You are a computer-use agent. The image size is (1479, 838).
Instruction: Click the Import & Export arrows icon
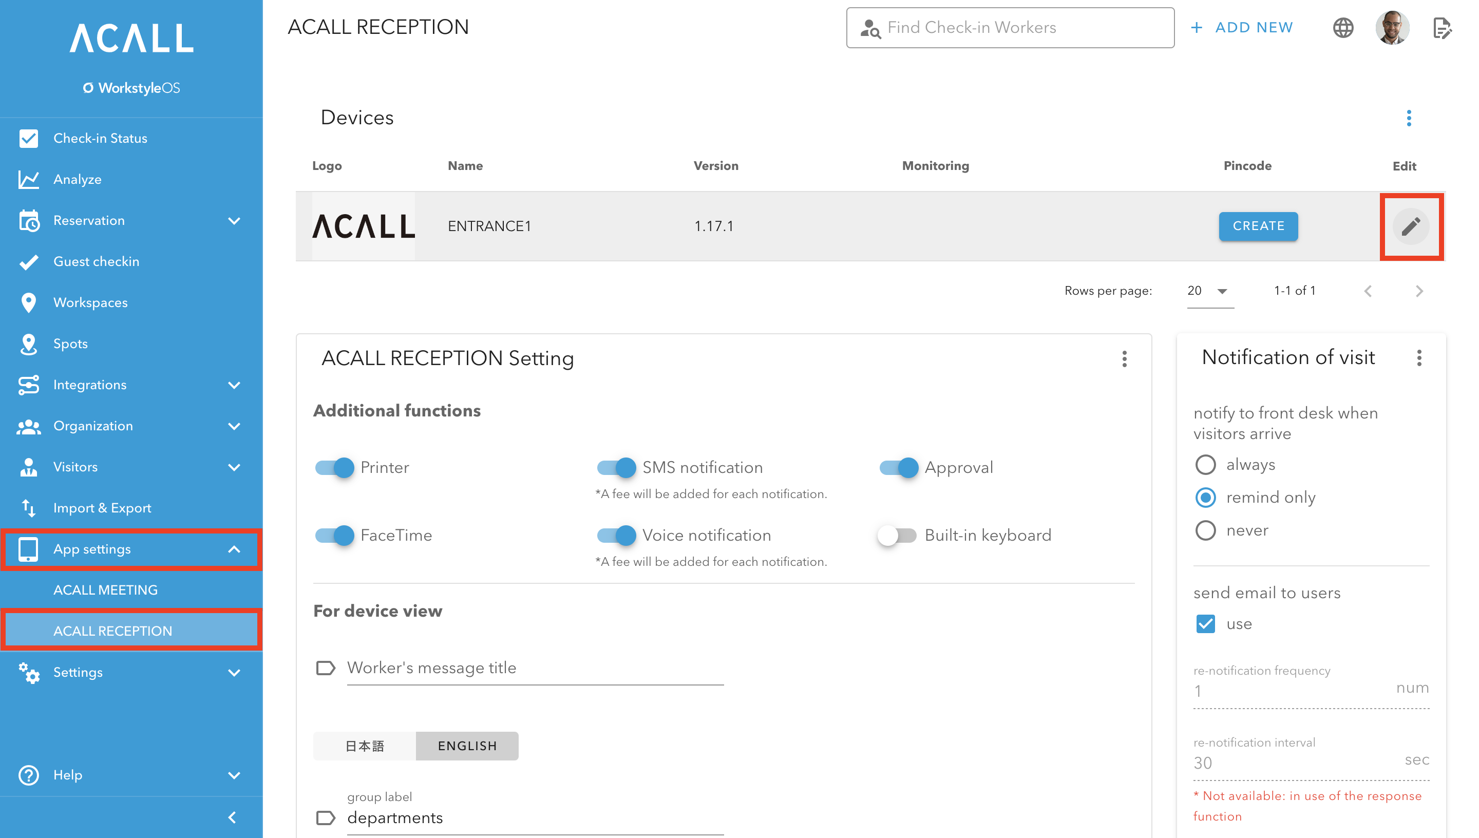(x=28, y=508)
